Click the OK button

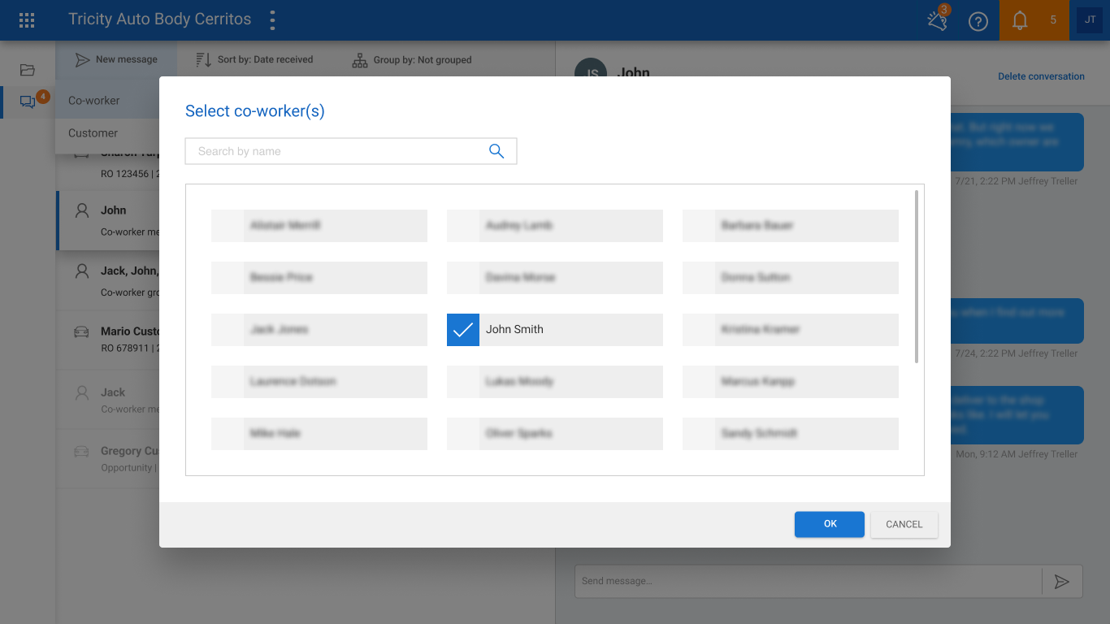(830, 524)
